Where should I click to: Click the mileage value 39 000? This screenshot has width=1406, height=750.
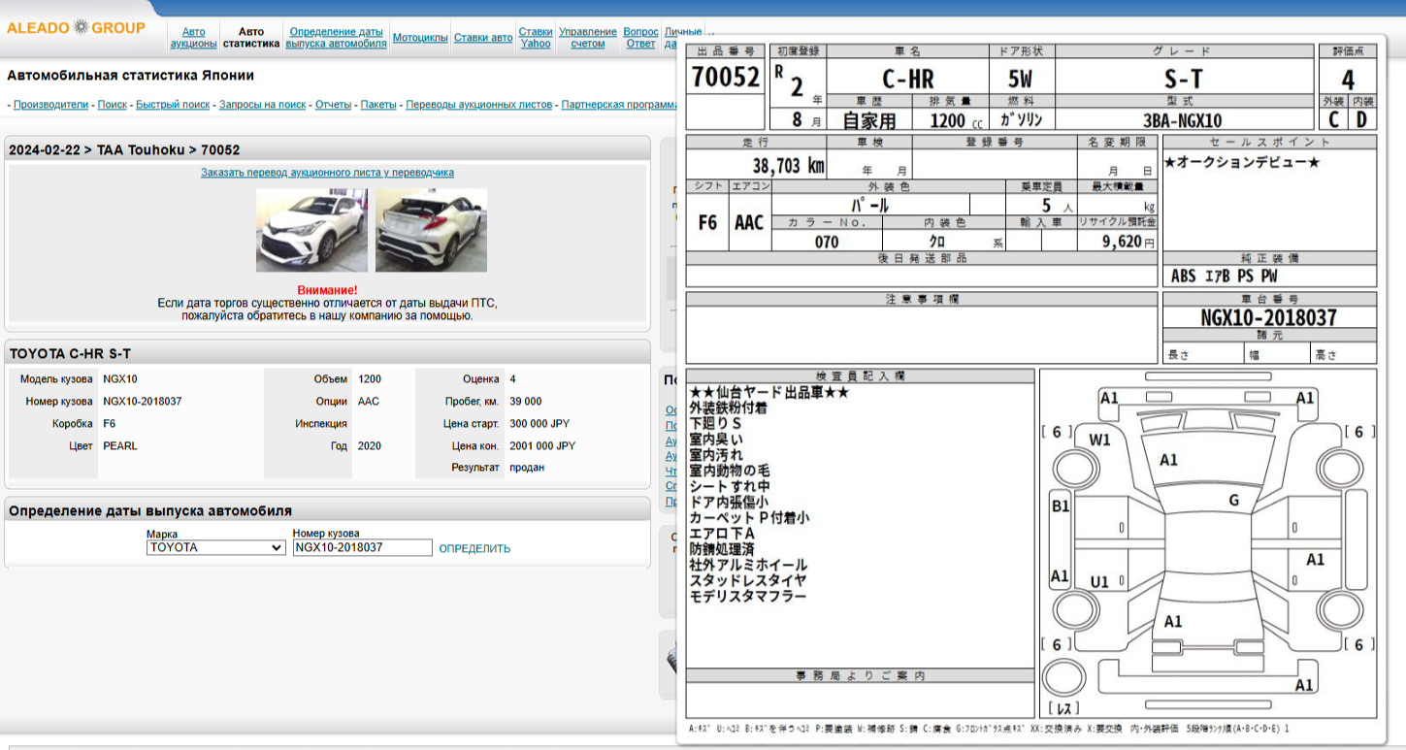coord(526,401)
